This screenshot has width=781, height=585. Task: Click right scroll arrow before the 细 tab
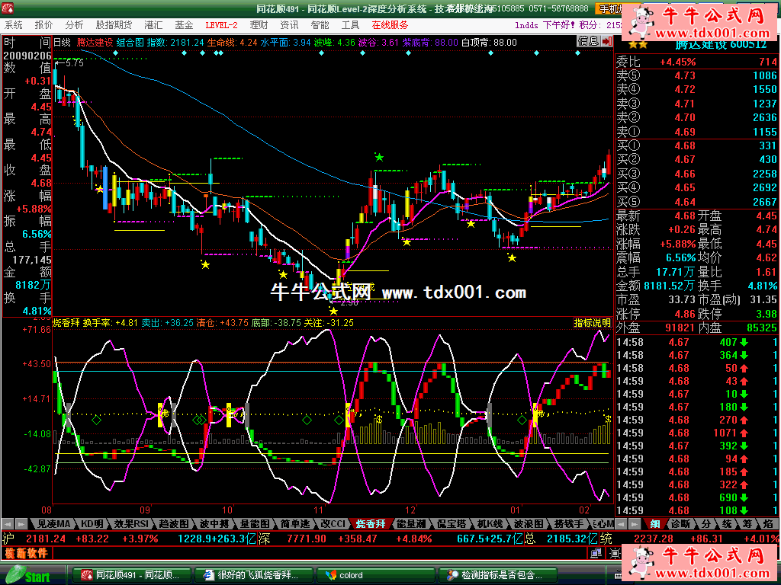click(x=635, y=524)
